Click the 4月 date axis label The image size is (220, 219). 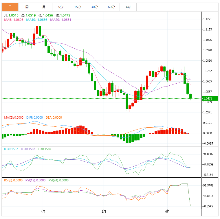coord(43,211)
